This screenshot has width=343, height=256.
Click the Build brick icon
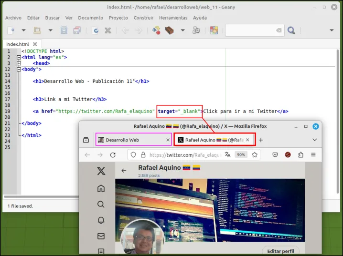click(x=169, y=31)
